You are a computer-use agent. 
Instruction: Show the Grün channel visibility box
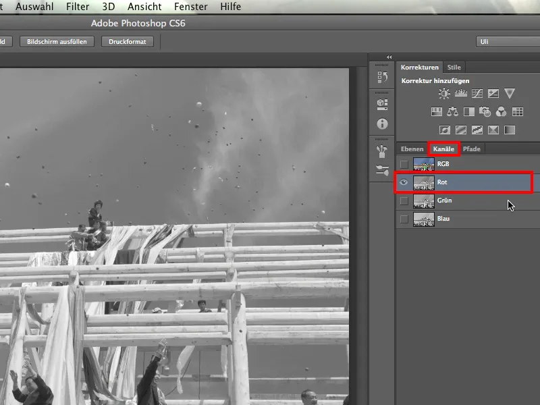pyautogui.click(x=404, y=200)
